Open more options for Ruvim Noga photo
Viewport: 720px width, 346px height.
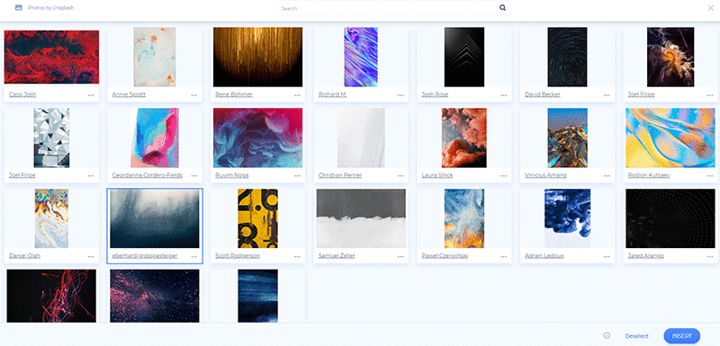pyautogui.click(x=297, y=176)
